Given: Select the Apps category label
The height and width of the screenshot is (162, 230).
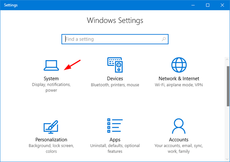Looking at the screenshot, I should tap(115, 140).
